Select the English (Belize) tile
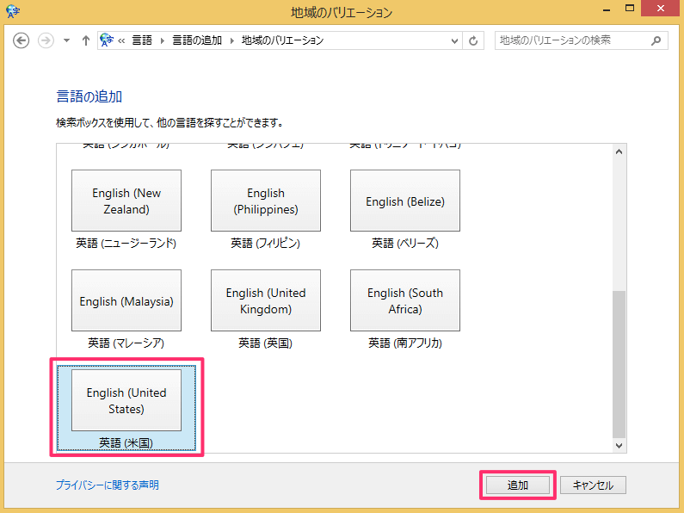 [x=405, y=201]
